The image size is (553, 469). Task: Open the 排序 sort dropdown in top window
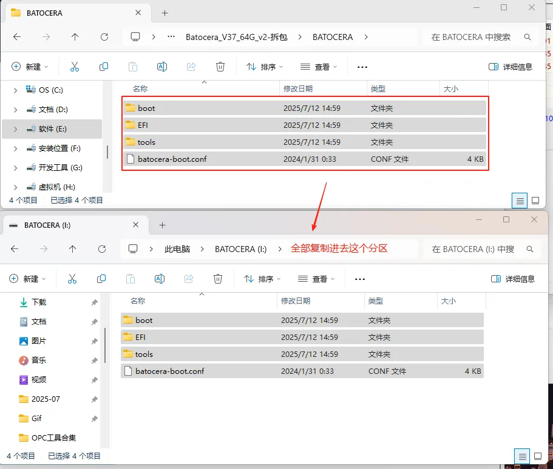[263, 67]
